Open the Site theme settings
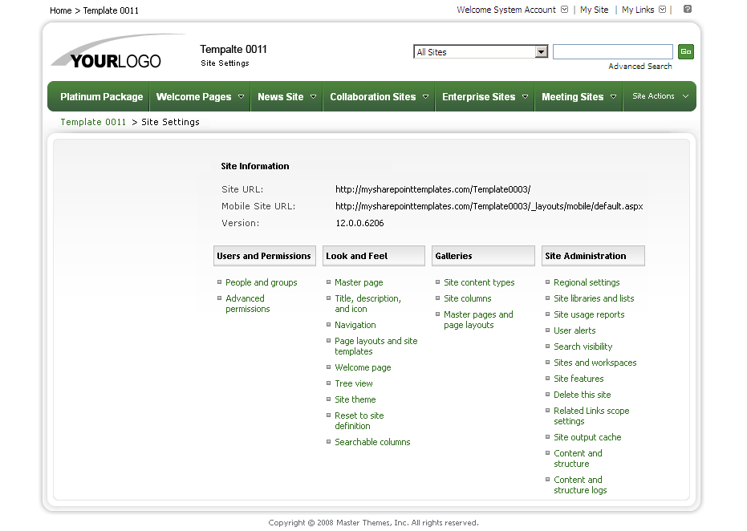747x531 pixels. tap(355, 399)
